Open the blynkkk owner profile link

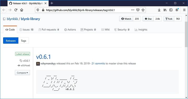click(x=12, y=19)
